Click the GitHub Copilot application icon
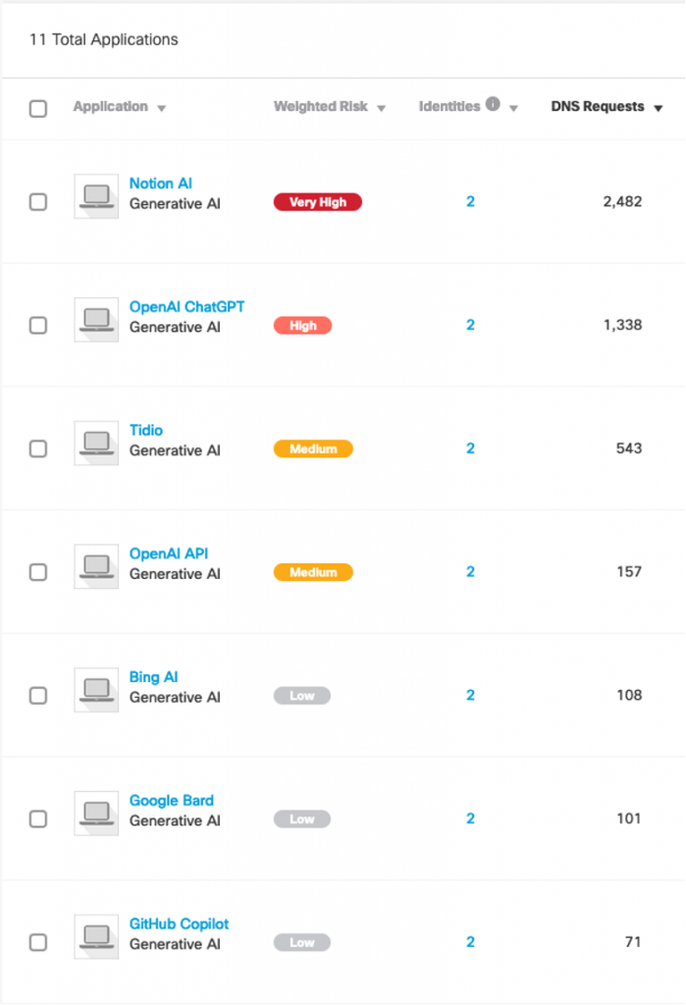 click(96, 937)
